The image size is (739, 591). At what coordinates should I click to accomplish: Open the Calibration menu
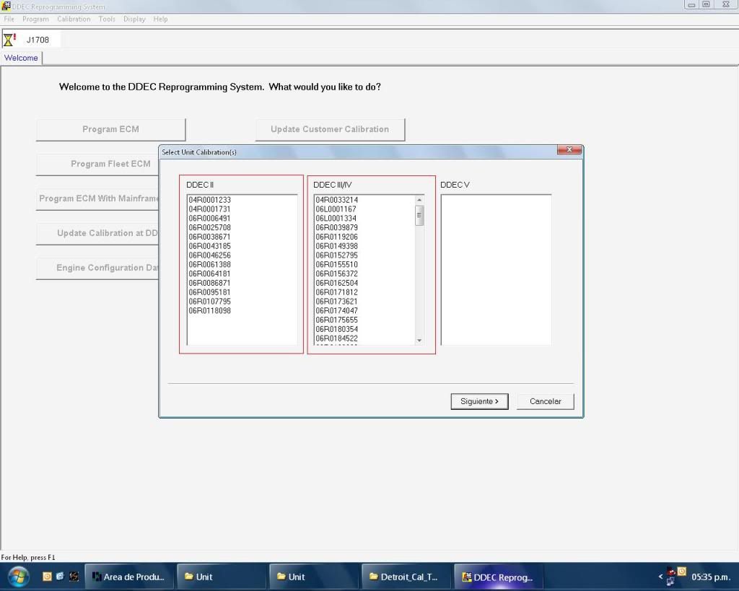pyautogui.click(x=74, y=19)
